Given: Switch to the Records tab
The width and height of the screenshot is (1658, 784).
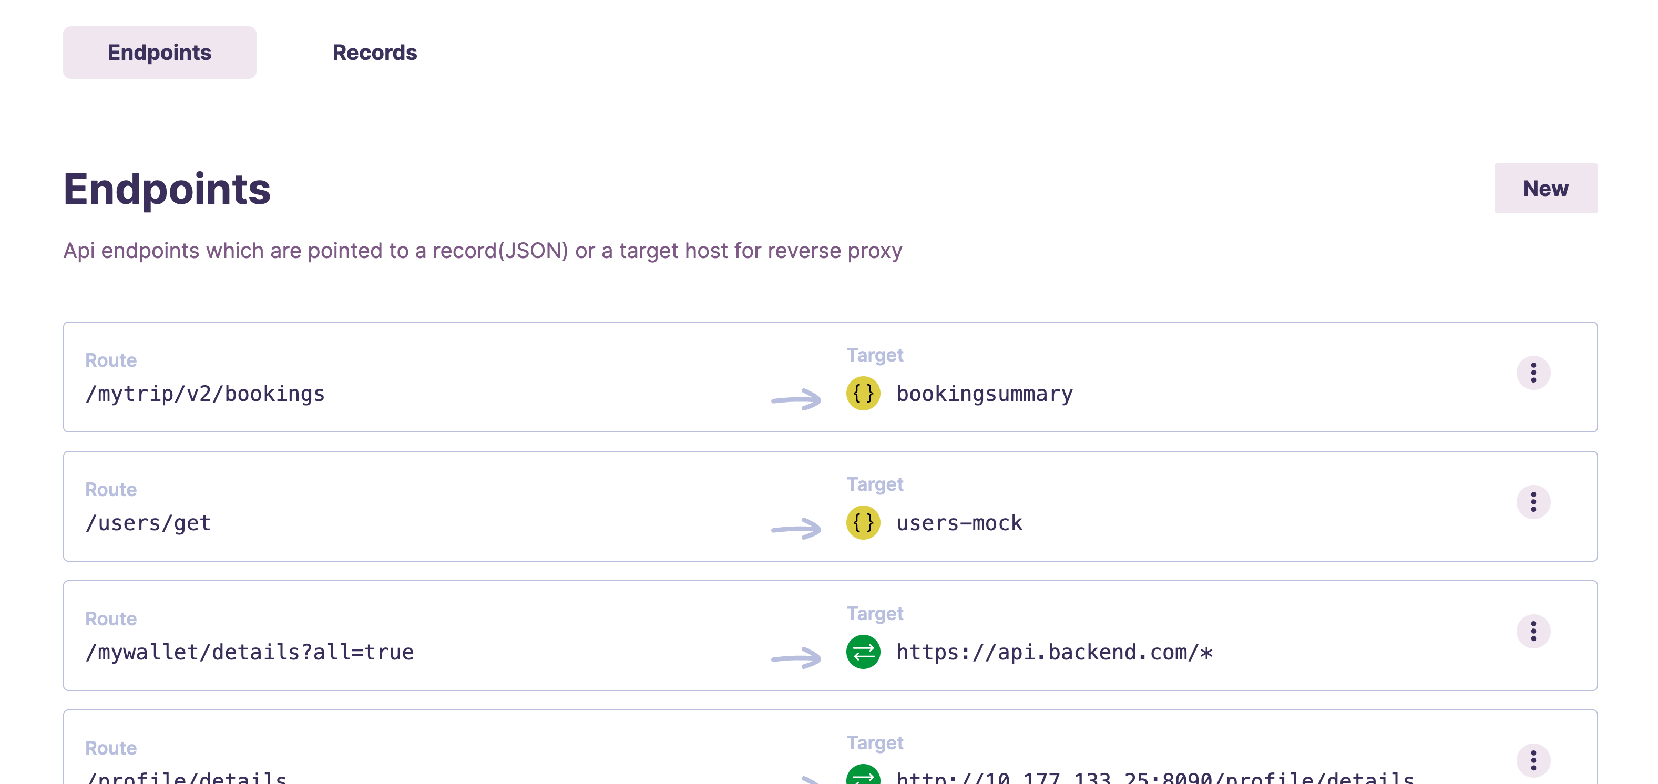Looking at the screenshot, I should 375,53.
